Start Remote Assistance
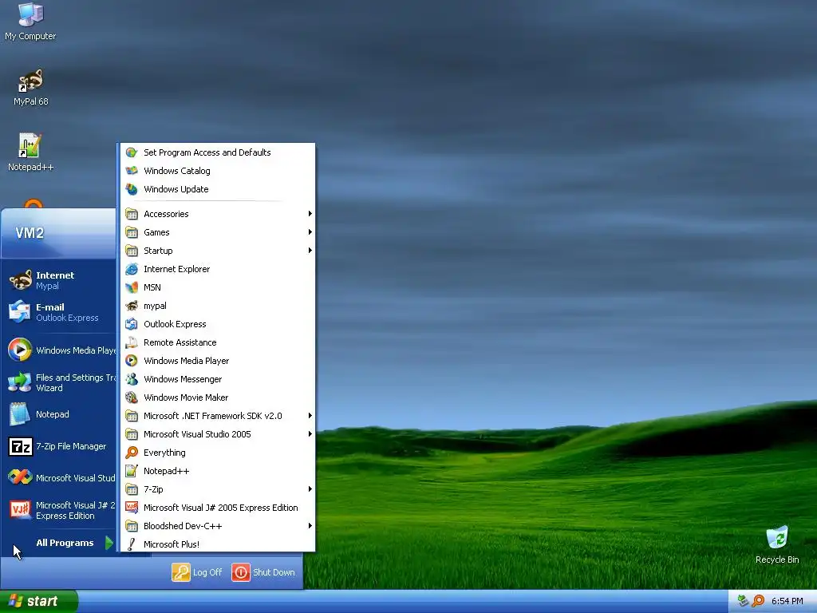This screenshot has height=613, width=817. tap(218, 342)
